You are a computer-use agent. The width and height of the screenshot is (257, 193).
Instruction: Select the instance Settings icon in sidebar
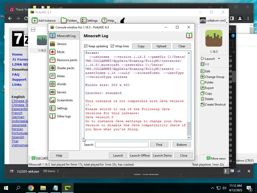point(52,108)
